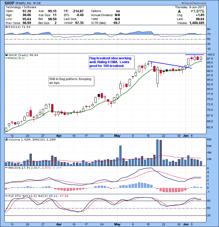The width and height of the screenshot is (219, 227).
Task: Click the Full STO %D value 87.80
Action: 64,196
